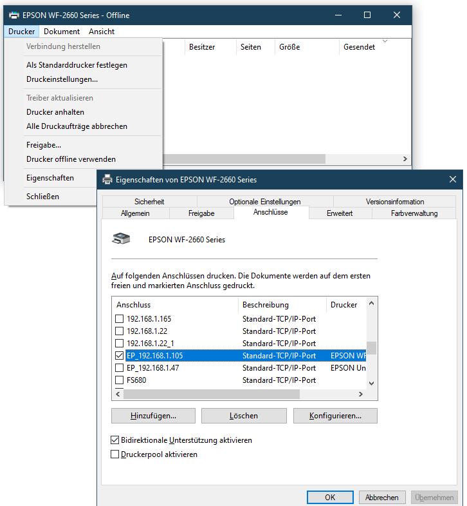Open the Drucker menu
The height and width of the screenshot is (506, 467).
[x=22, y=32]
